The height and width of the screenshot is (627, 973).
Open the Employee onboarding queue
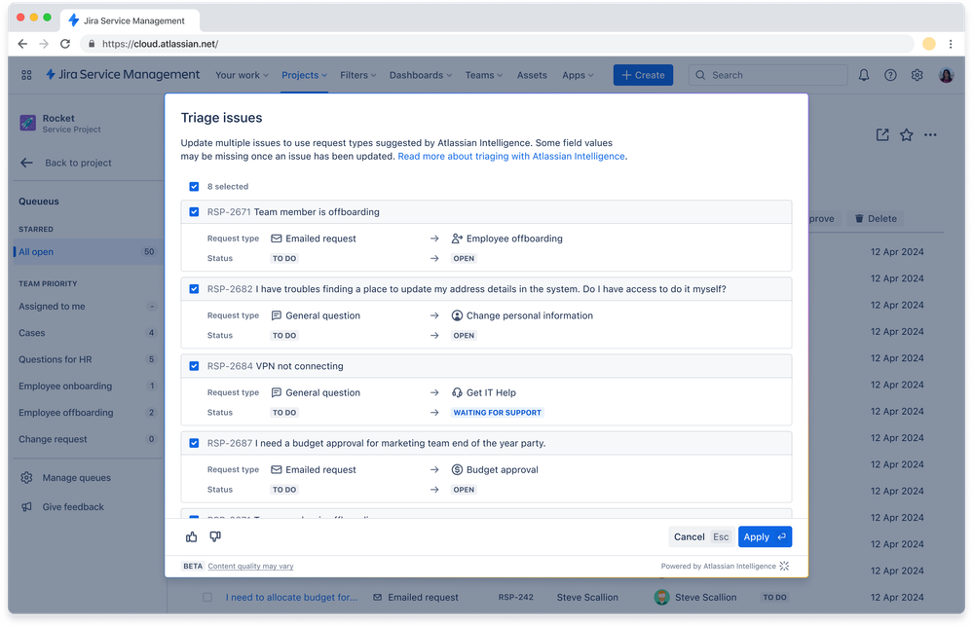87,386
